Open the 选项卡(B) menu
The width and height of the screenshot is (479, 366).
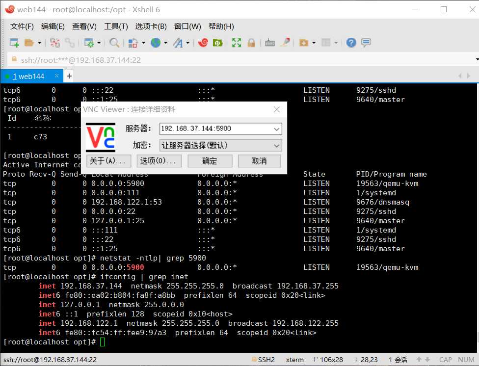click(x=151, y=26)
